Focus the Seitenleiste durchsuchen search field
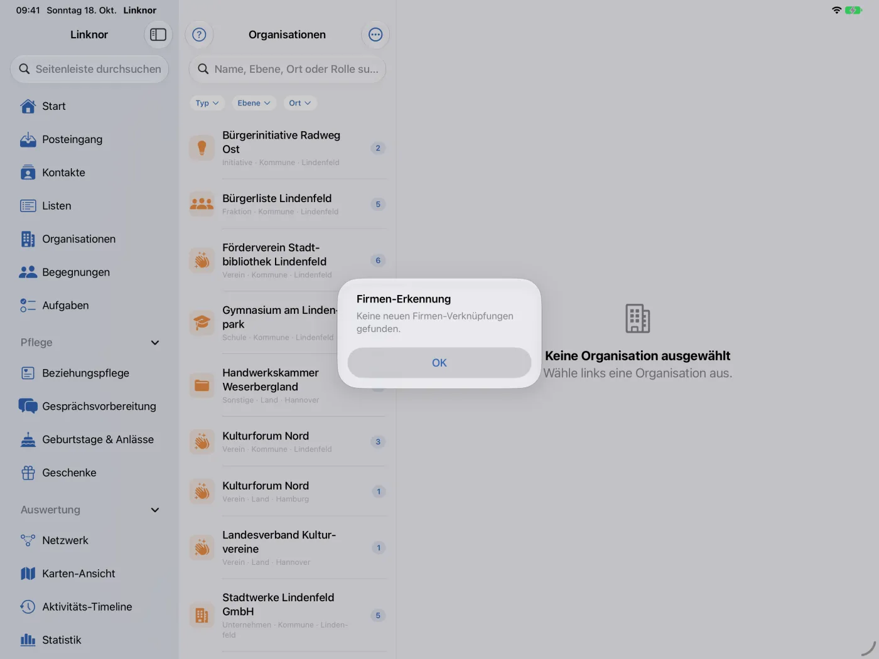The width and height of the screenshot is (879, 659). 90,69
